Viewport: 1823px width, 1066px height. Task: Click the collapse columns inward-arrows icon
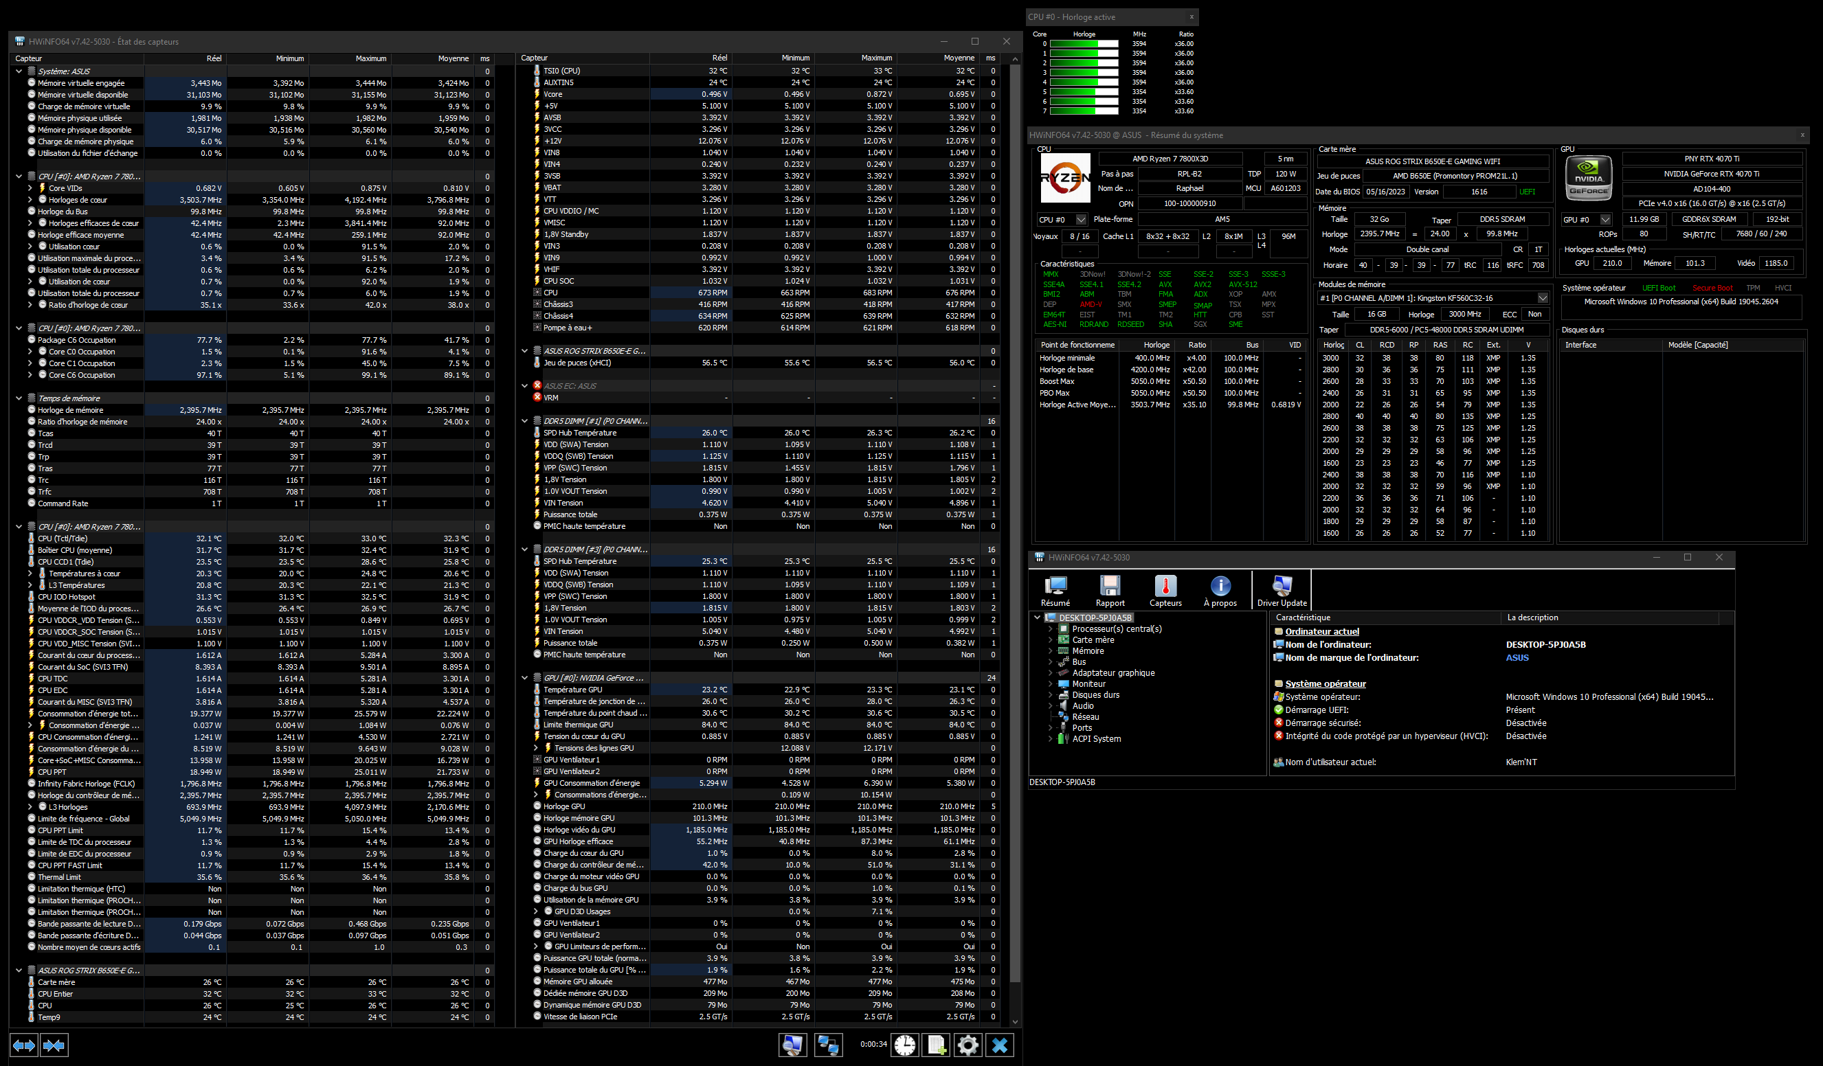[x=54, y=1045]
